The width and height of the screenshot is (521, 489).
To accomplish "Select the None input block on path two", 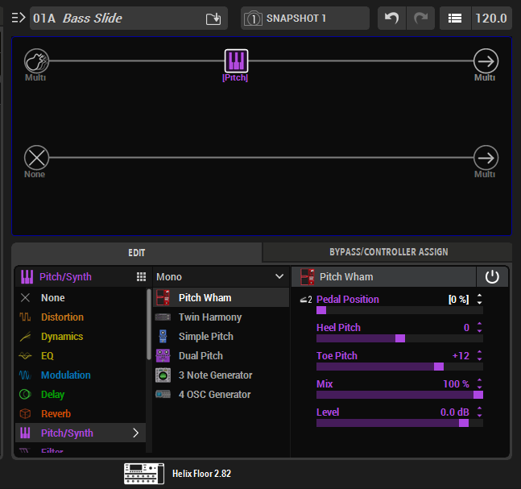I will coord(36,158).
